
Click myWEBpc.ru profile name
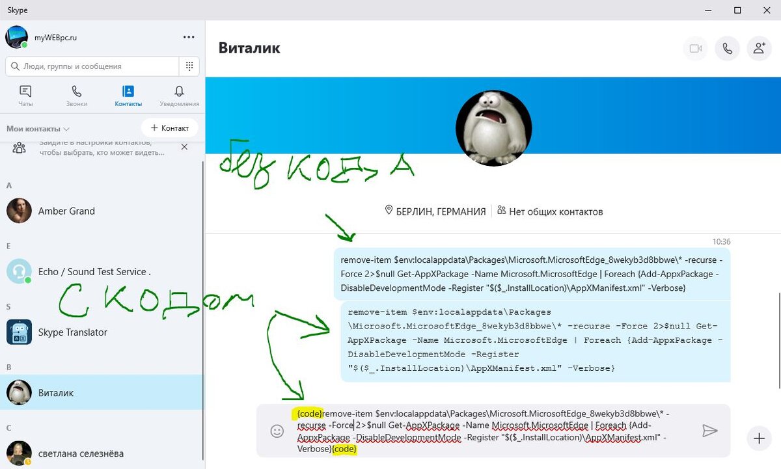click(x=56, y=38)
